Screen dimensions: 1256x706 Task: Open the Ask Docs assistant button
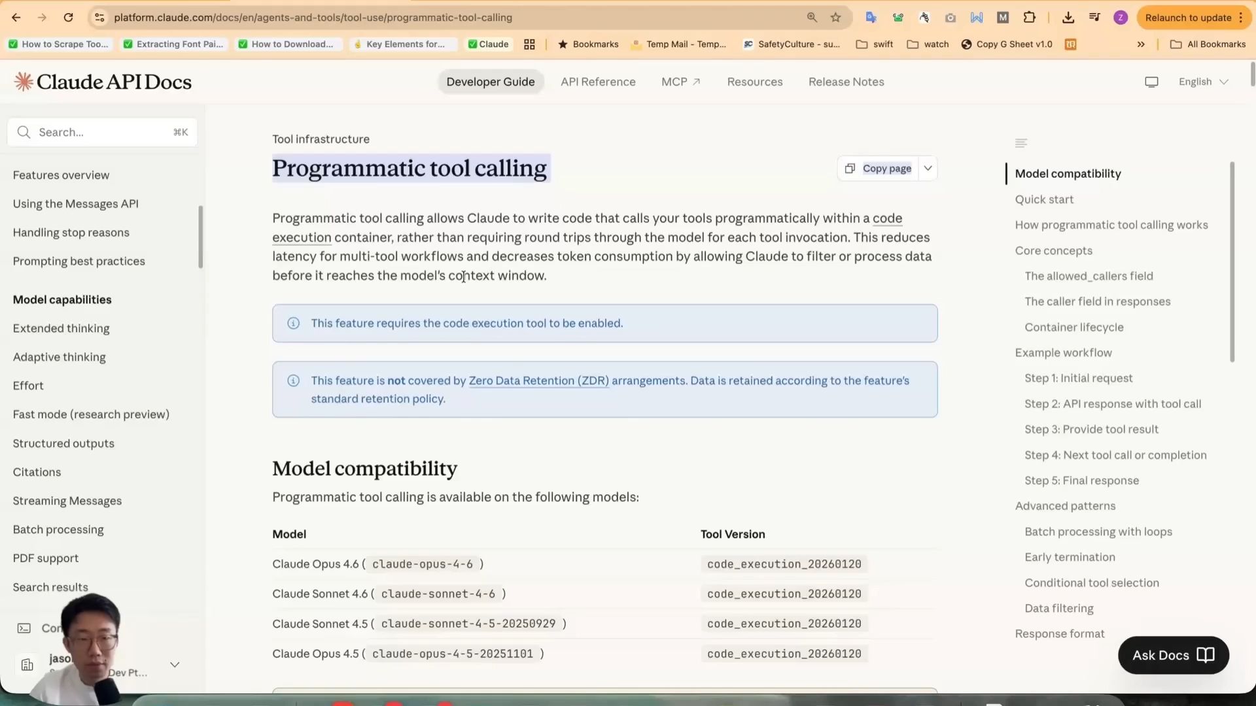pos(1173,655)
